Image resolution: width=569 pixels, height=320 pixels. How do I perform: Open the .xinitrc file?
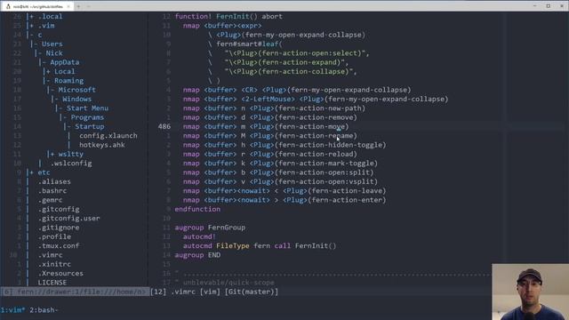pyautogui.click(x=54, y=264)
